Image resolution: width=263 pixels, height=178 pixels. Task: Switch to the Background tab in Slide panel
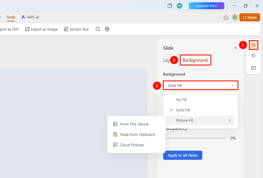pyautogui.click(x=195, y=60)
